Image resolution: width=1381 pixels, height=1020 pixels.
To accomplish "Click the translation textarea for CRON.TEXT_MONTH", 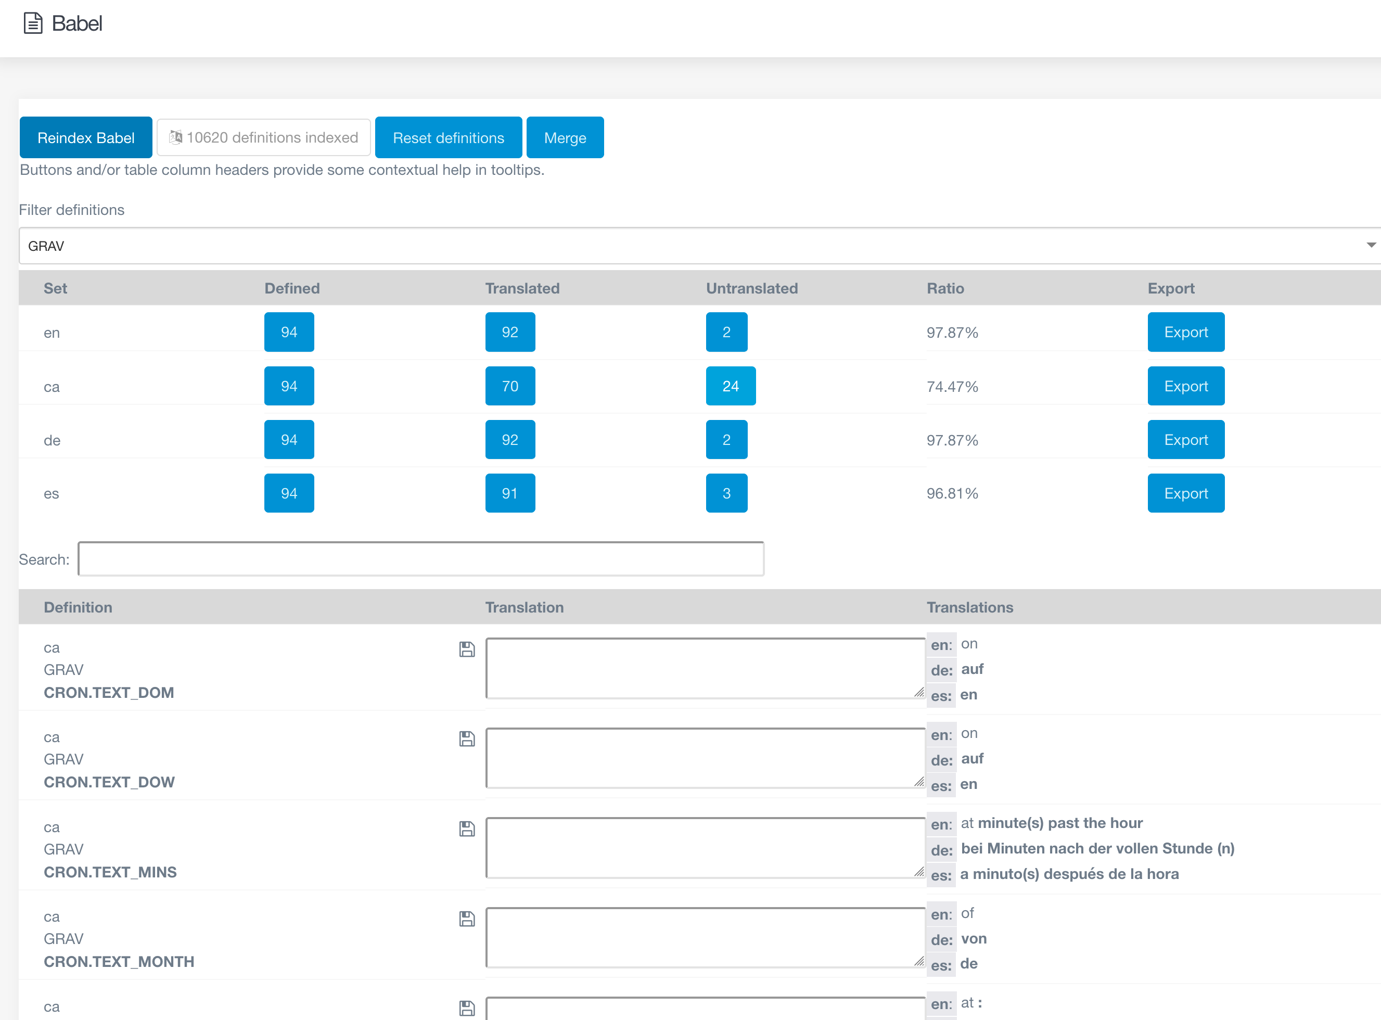I will tap(706, 937).
